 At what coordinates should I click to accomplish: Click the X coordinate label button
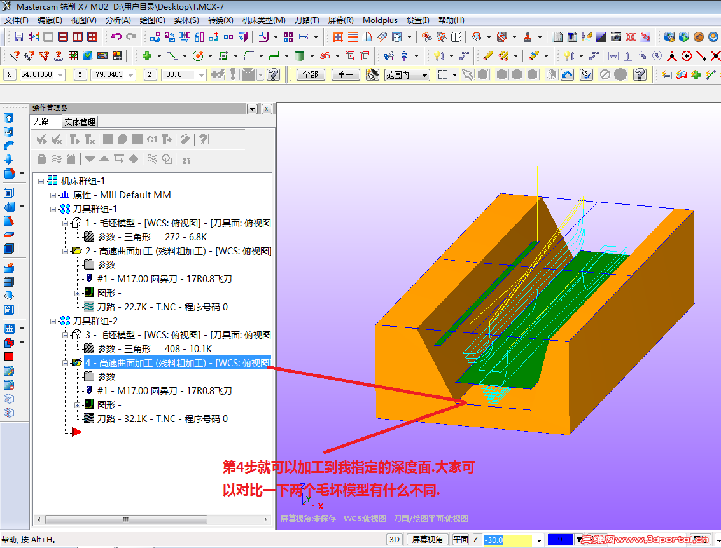tap(10, 74)
